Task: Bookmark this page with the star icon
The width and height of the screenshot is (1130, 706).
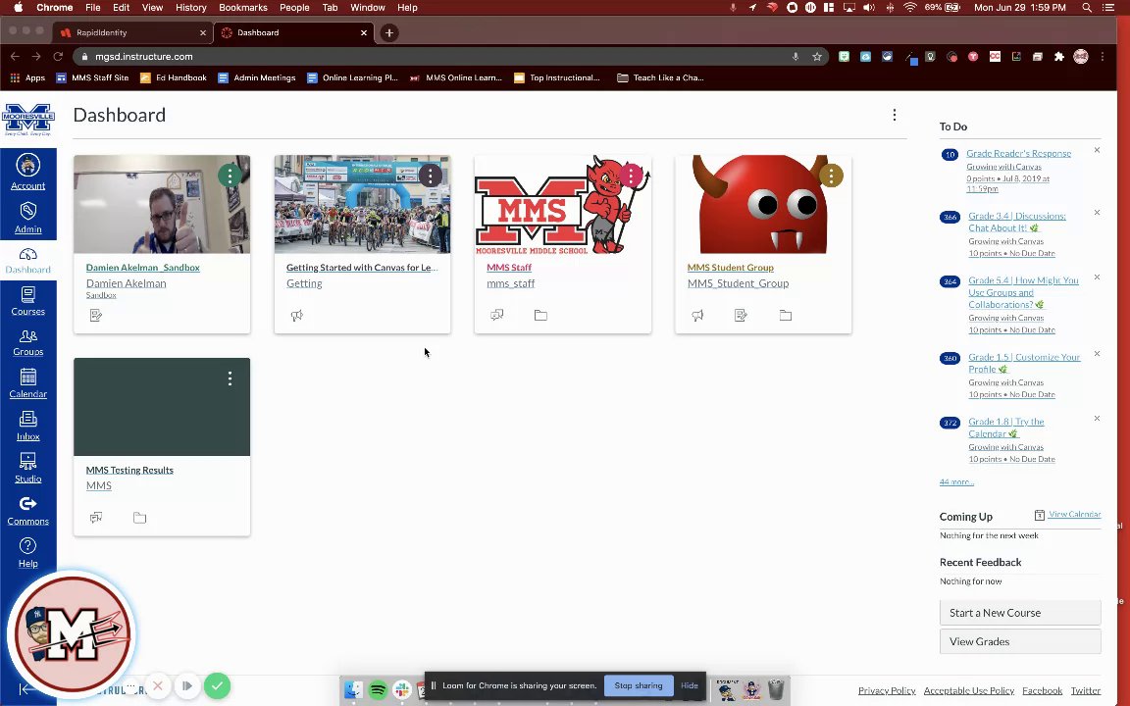Action: pos(816,56)
